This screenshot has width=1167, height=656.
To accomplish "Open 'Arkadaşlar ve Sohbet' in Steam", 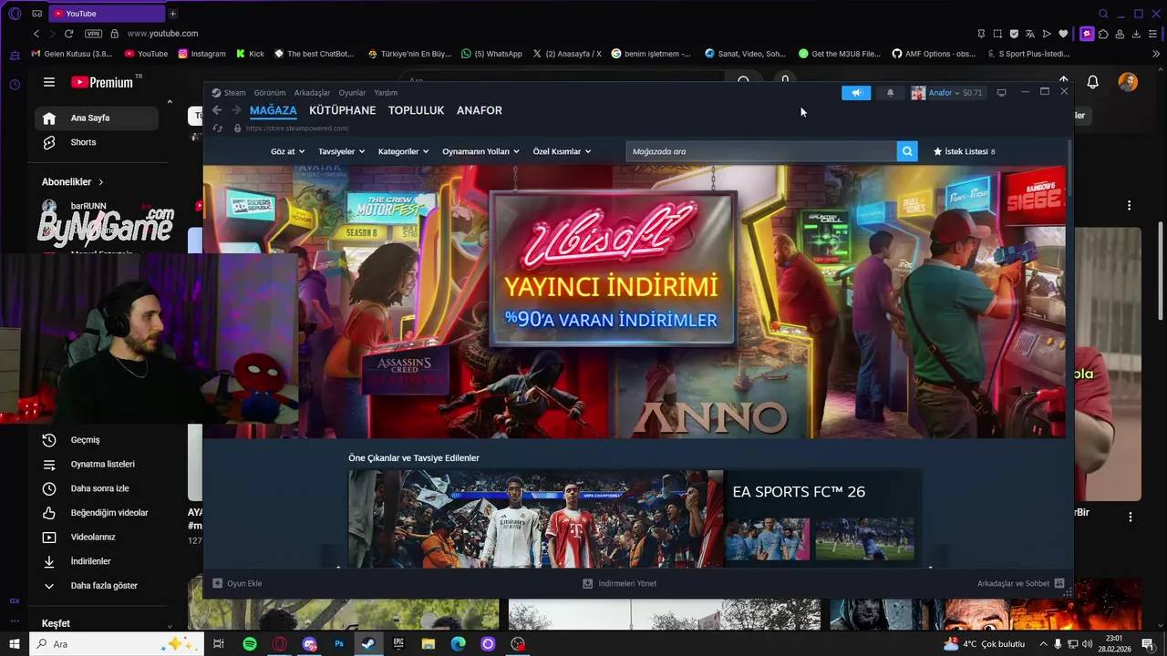I will pyautogui.click(x=1020, y=583).
